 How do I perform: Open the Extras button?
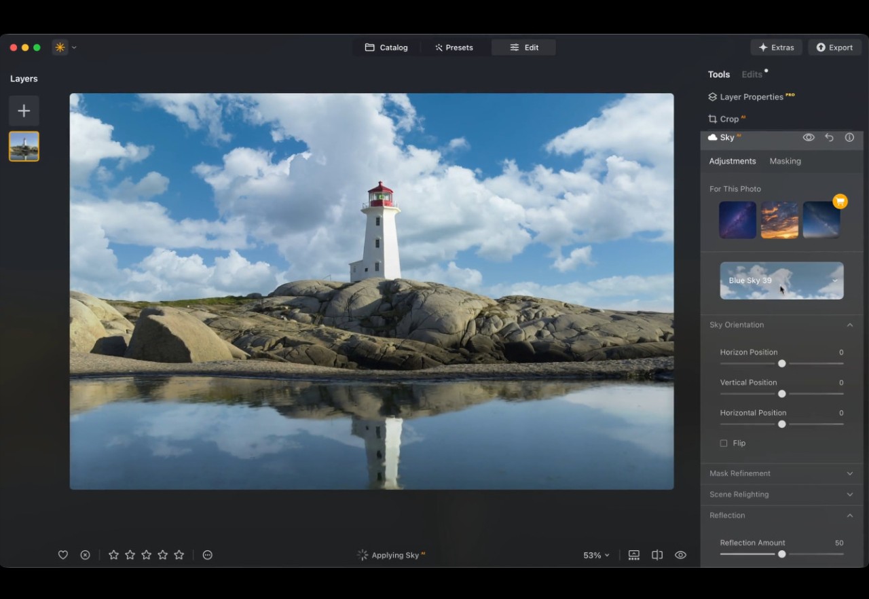776,48
